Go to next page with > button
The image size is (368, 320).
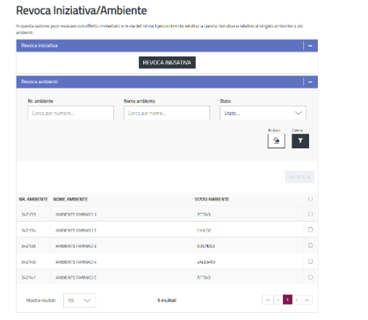[x=297, y=300]
